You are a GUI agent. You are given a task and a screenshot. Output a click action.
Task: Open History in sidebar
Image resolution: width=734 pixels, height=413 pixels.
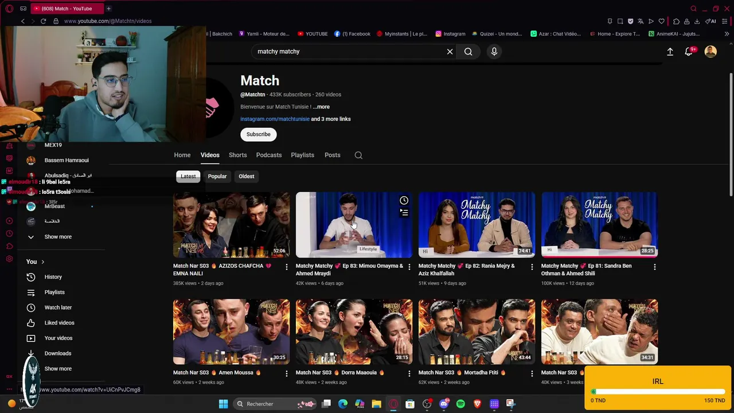(53, 277)
